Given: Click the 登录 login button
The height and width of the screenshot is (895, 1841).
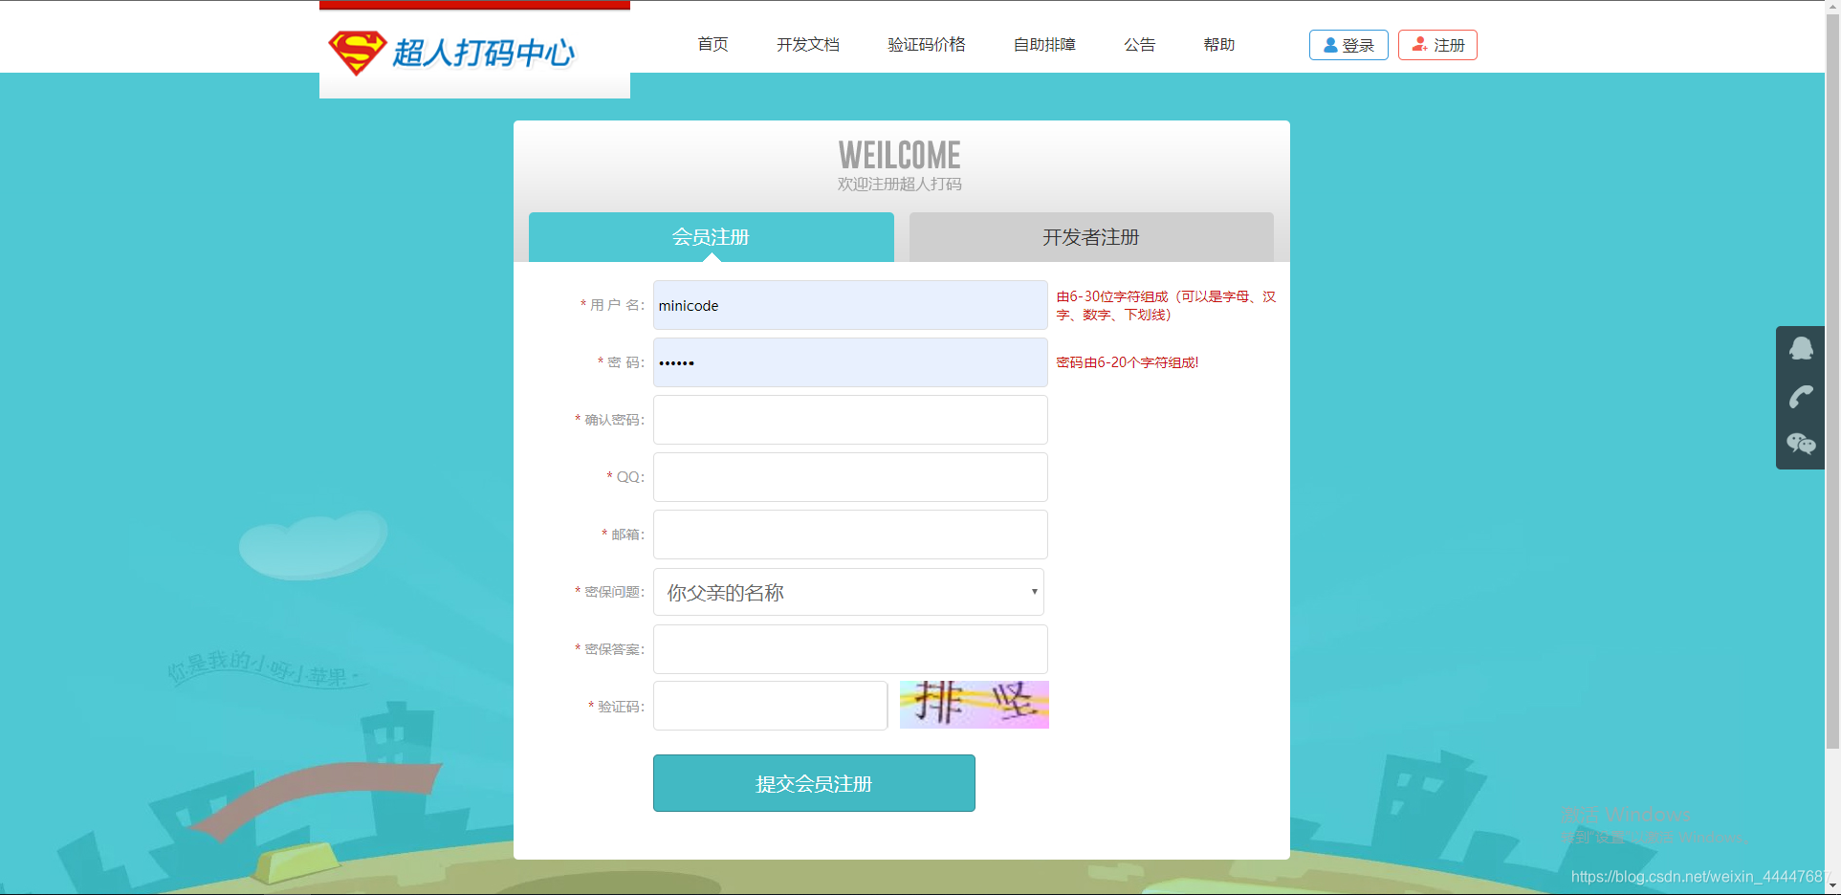Looking at the screenshot, I should point(1348,45).
